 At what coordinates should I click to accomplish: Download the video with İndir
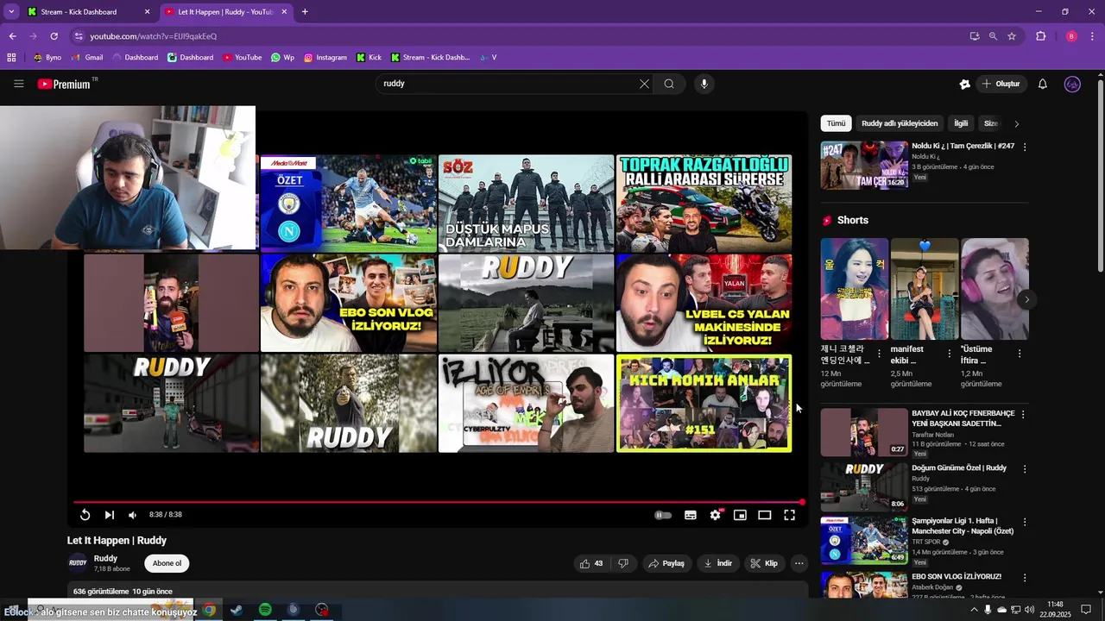tap(717, 563)
